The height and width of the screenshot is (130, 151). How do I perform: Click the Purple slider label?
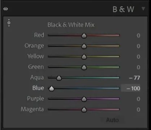tap(35, 99)
